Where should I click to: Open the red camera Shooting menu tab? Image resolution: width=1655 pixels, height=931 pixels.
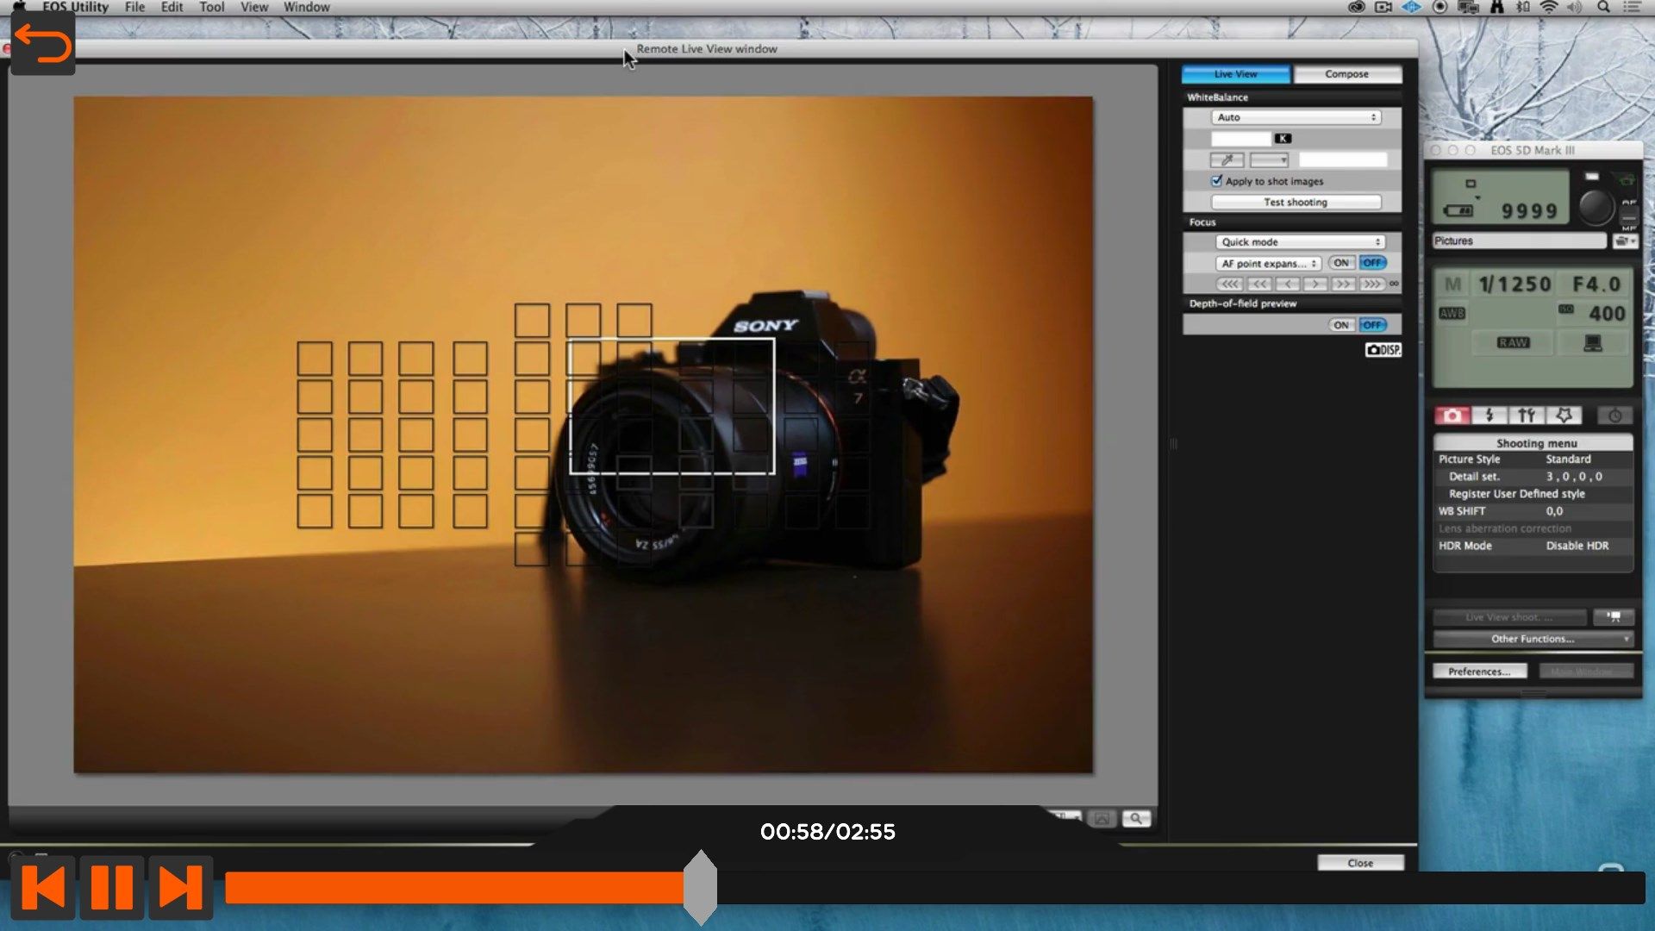1452,416
